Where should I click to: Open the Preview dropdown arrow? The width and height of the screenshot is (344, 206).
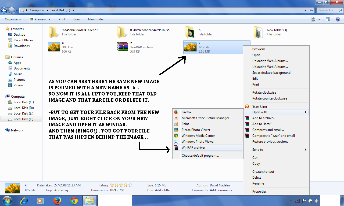(x=49, y=19)
